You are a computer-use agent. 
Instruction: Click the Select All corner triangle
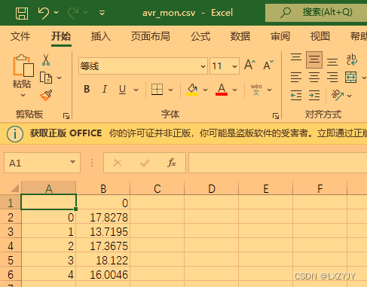coord(14,188)
